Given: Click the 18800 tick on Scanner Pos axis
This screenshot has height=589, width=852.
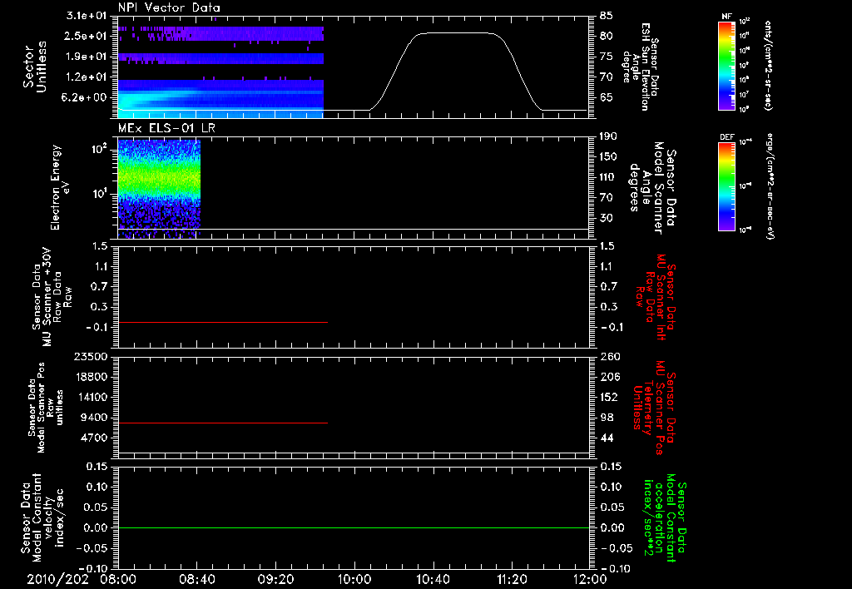Looking at the screenshot, I should coord(90,377).
